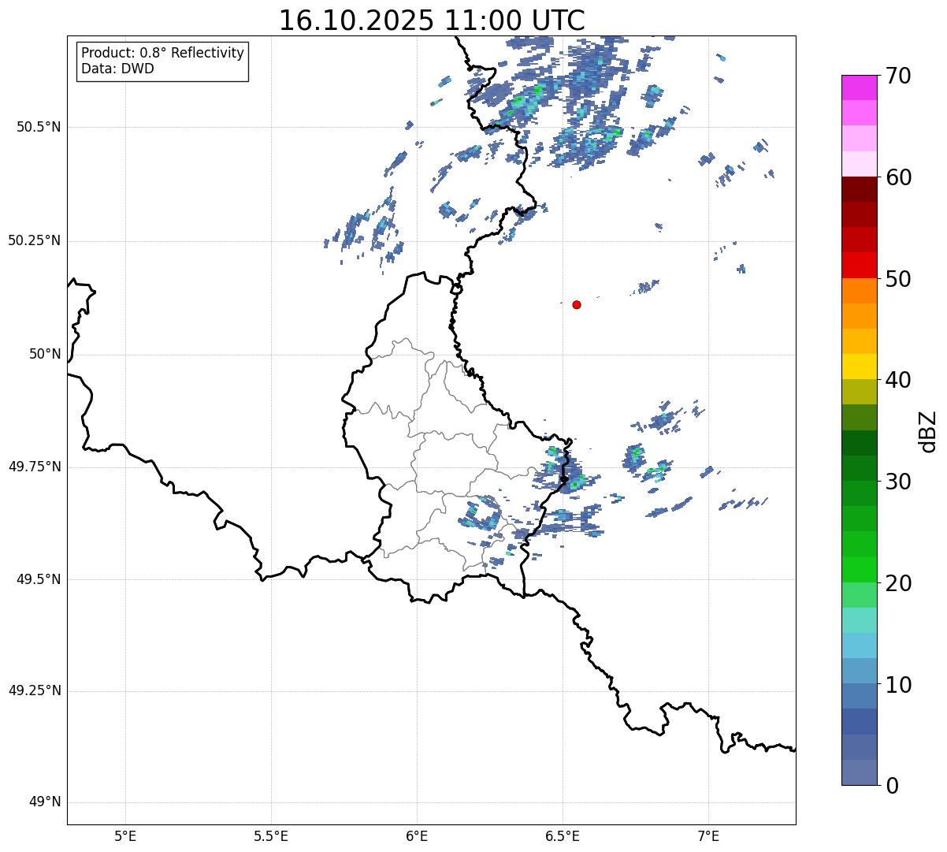Click the title "16.10.2025 11:00 UTC"

point(432,20)
